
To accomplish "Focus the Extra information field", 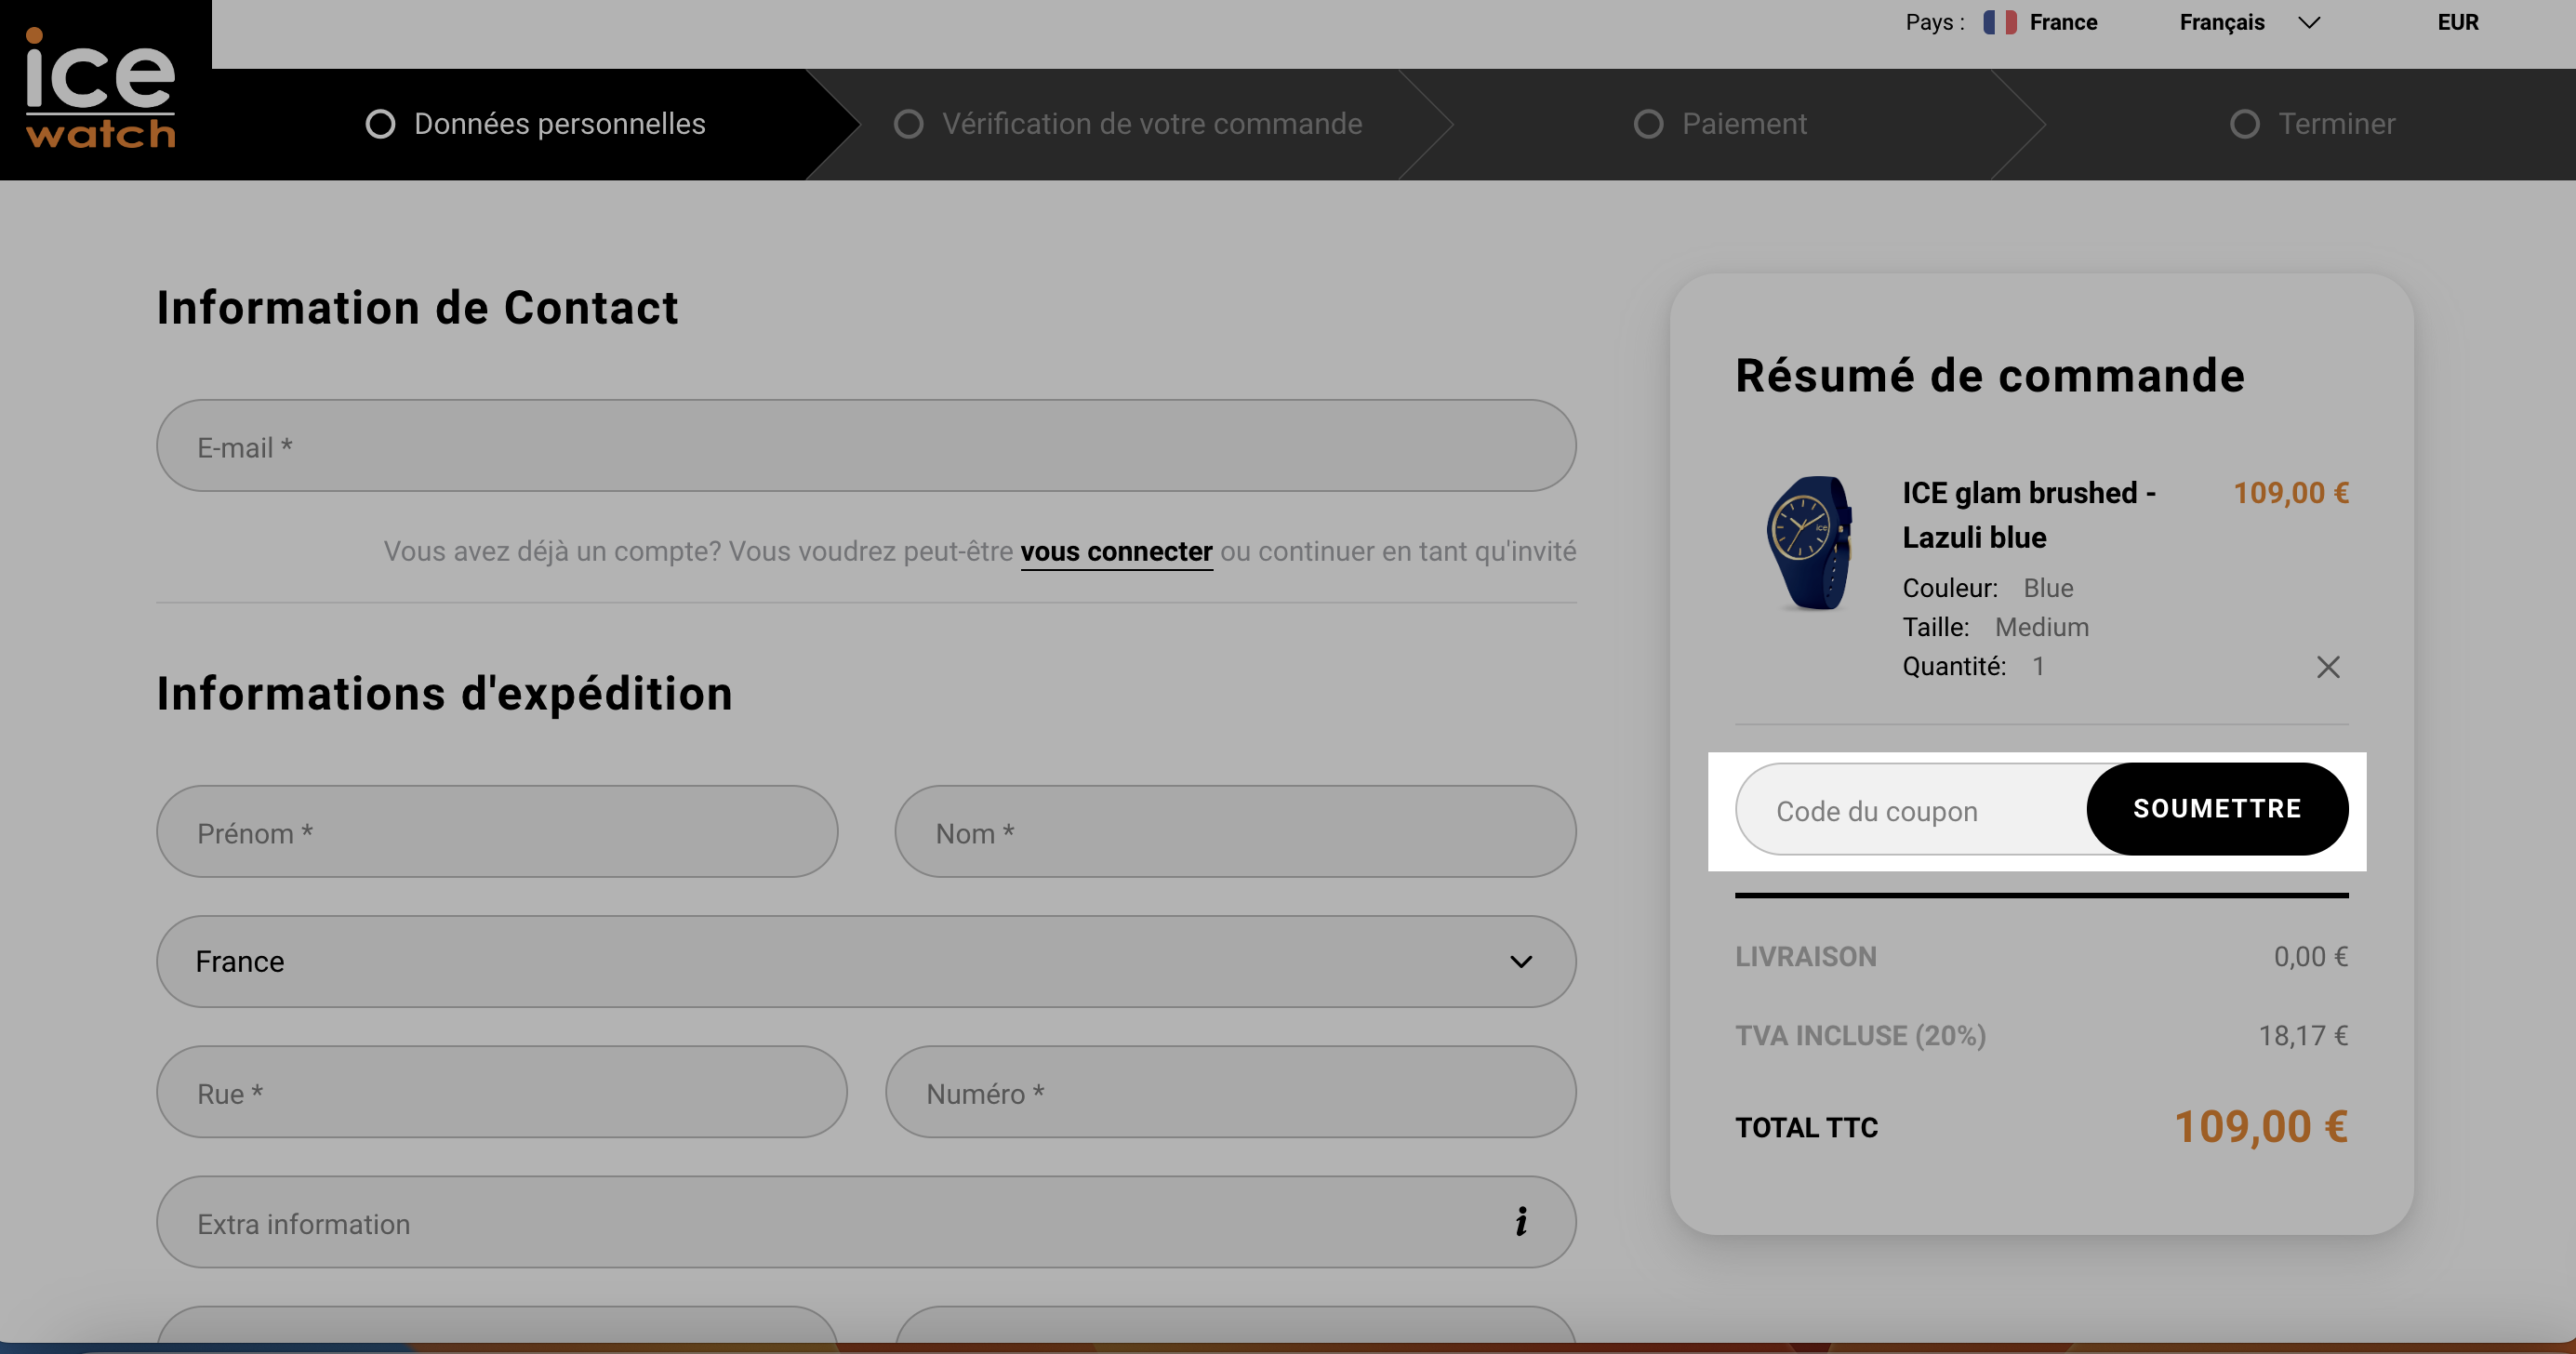I will (866, 1221).
